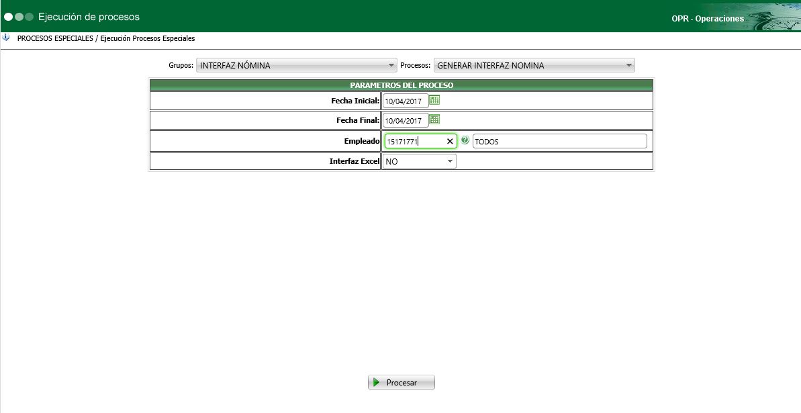Focus the Fecha Final date field
The image size is (801, 413).
click(406, 121)
